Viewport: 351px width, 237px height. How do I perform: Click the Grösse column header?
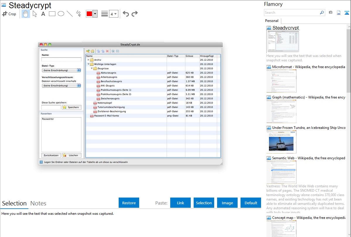click(x=192, y=56)
